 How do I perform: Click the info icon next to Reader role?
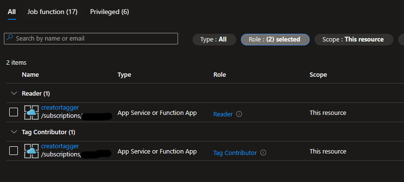point(239,114)
